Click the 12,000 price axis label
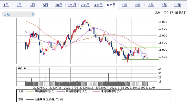The height and width of the screenshot is (103, 187). (163, 36)
